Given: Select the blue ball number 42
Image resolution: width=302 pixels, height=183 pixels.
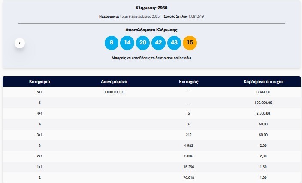Looking at the screenshot, I should coord(158,43).
